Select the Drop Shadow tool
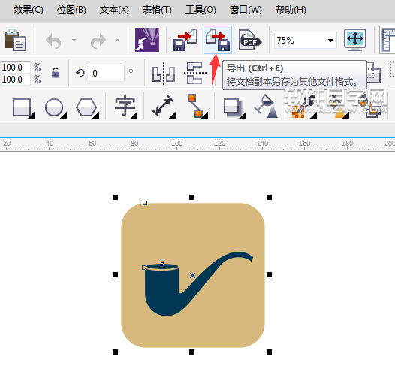Image resolution: width=395 pixels, height=381 pixels. pos(234,108)
